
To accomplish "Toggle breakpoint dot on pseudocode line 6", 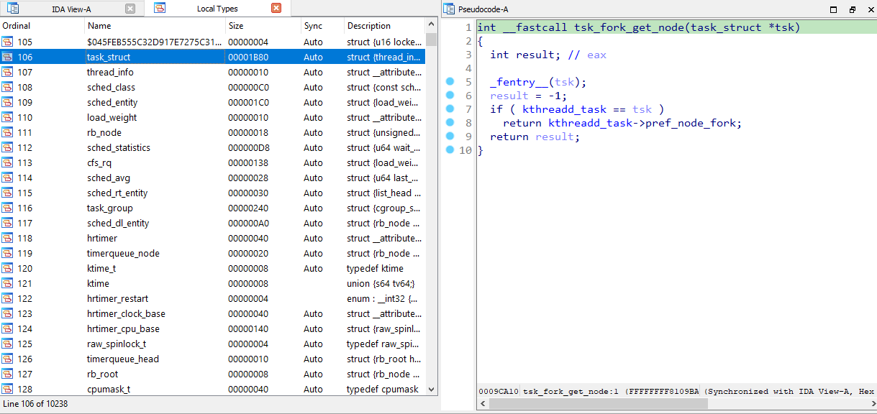I will (450, 96).
